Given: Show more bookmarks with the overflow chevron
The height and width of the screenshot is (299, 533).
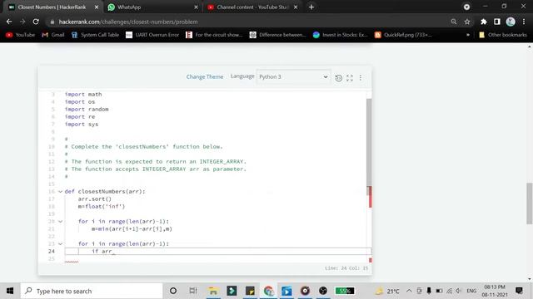Looking at the screenshot, I should (x=468, y=35).
